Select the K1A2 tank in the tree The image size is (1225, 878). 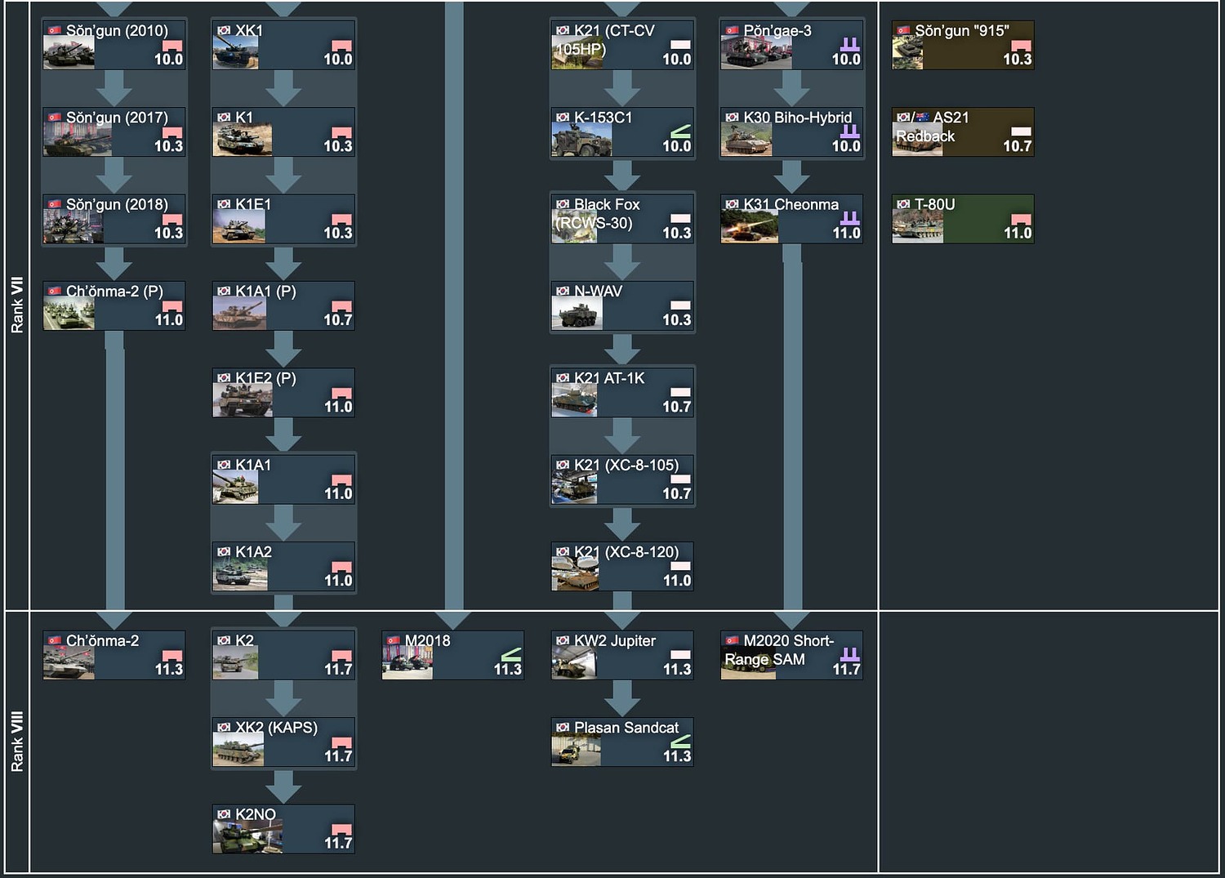point(283,565)
